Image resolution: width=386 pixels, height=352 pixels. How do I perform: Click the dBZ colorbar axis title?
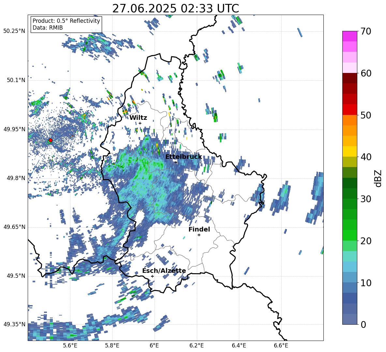click(x=379, y=178)
